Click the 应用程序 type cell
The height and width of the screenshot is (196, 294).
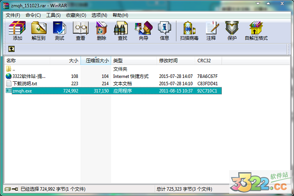(122, 91)
